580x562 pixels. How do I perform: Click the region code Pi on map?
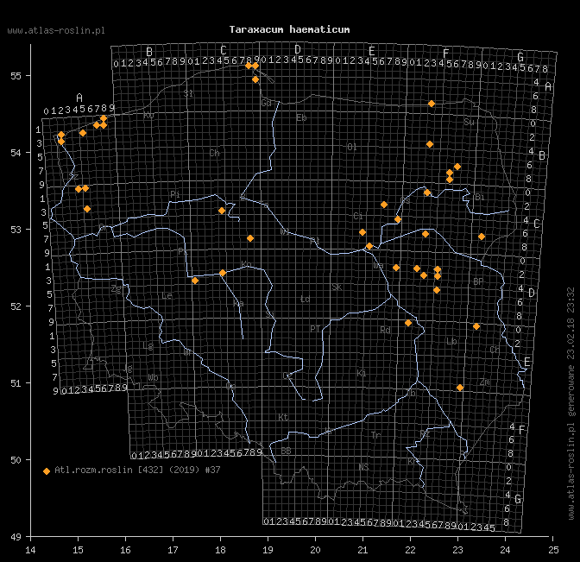coord(175,194)
